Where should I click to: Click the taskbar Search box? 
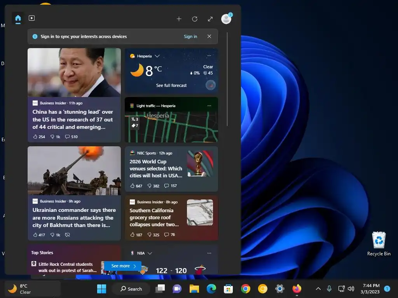tap(131, 289)
